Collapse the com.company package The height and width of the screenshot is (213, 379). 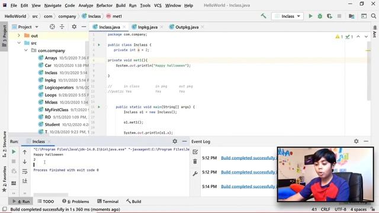[26, 50]
